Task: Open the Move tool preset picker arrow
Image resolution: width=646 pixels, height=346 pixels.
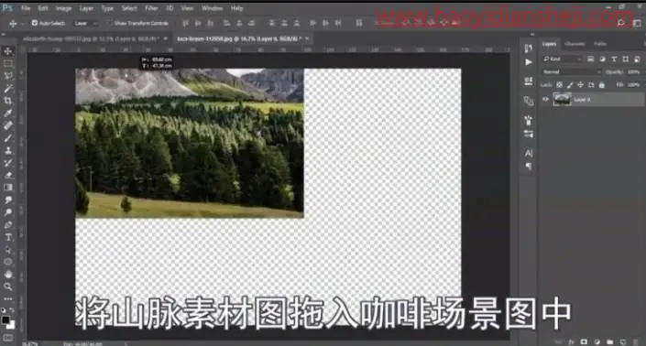Action: point(23,24)
